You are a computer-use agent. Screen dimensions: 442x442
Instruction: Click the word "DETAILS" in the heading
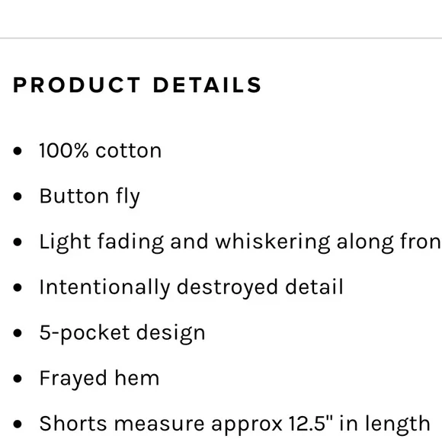207,85
